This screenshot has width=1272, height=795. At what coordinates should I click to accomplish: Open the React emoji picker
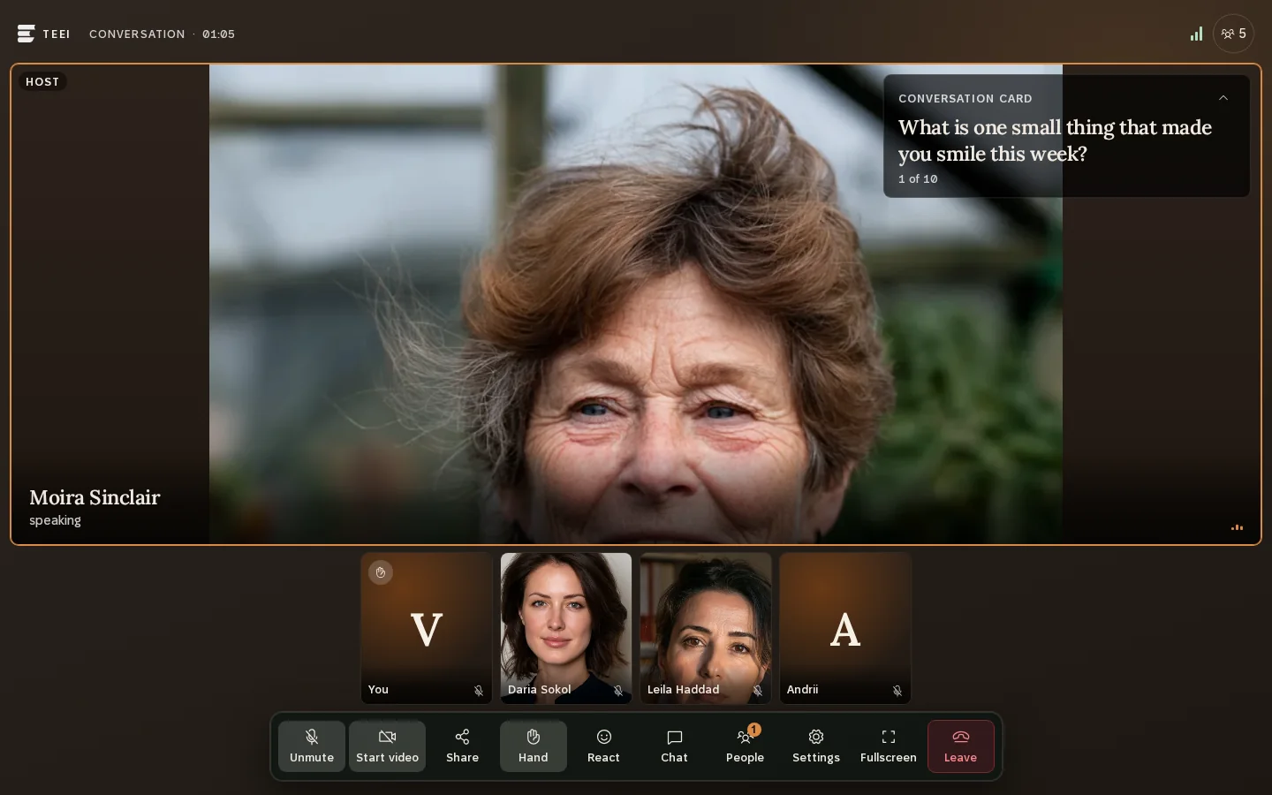point(604,746)
